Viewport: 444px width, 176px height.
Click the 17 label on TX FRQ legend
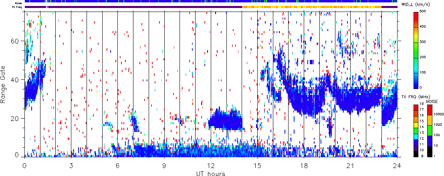(421, 109)
